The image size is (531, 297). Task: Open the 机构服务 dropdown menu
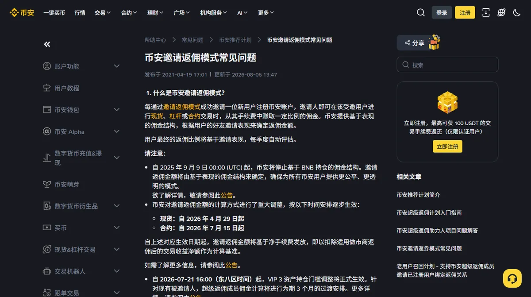pos(214,13)
